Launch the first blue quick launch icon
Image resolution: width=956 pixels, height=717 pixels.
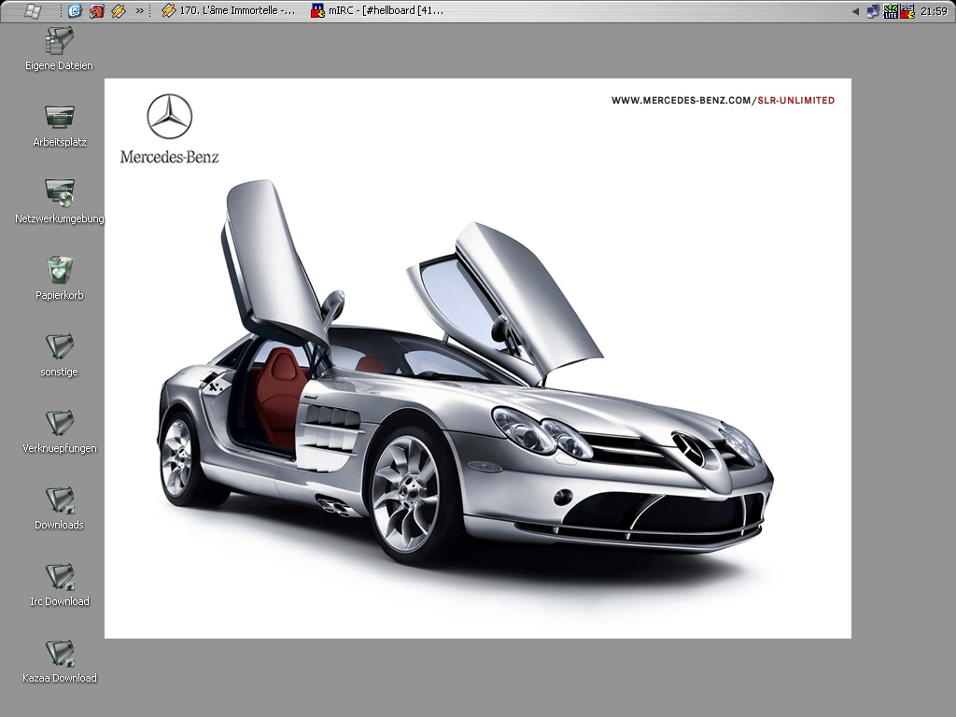(76, 11)
